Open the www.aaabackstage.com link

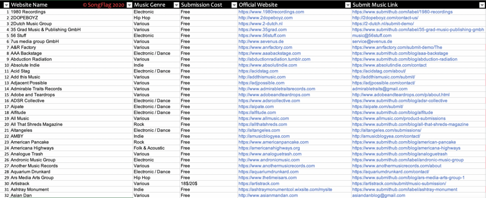point(269,53)
